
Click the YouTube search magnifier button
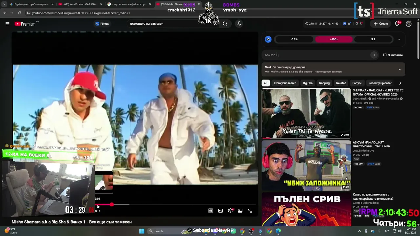coord(225,24)
